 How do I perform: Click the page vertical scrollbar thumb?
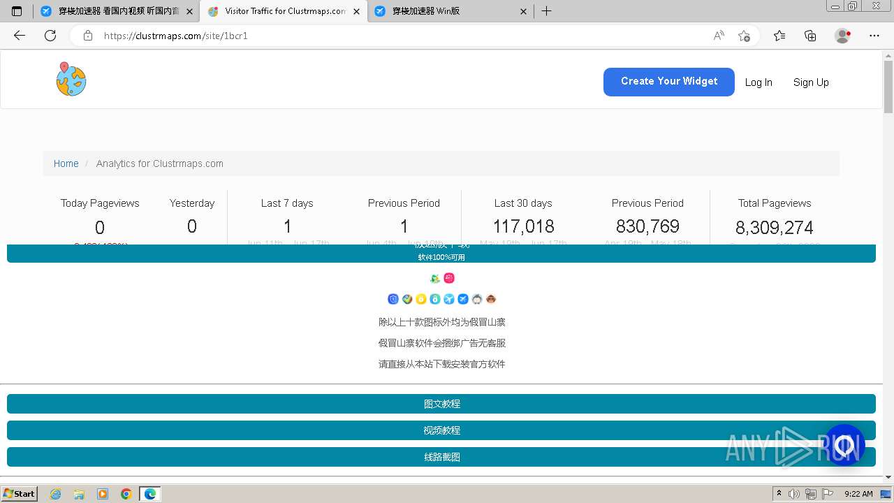[x=888, y=87]
